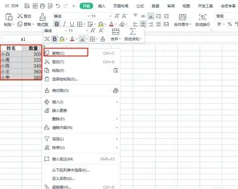Click the ribbon red font color swatch
Viewport: 238px width, 189px height.
click(111, 24)
